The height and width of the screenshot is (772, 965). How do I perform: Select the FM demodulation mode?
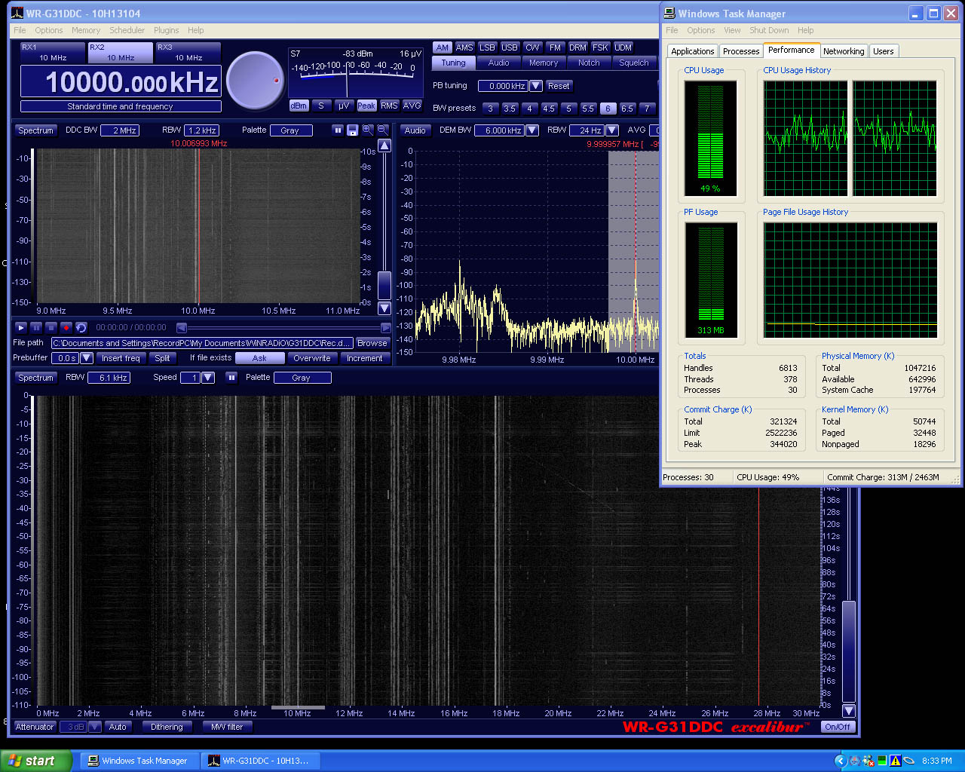pyautogui.click(x=556, y=47)
